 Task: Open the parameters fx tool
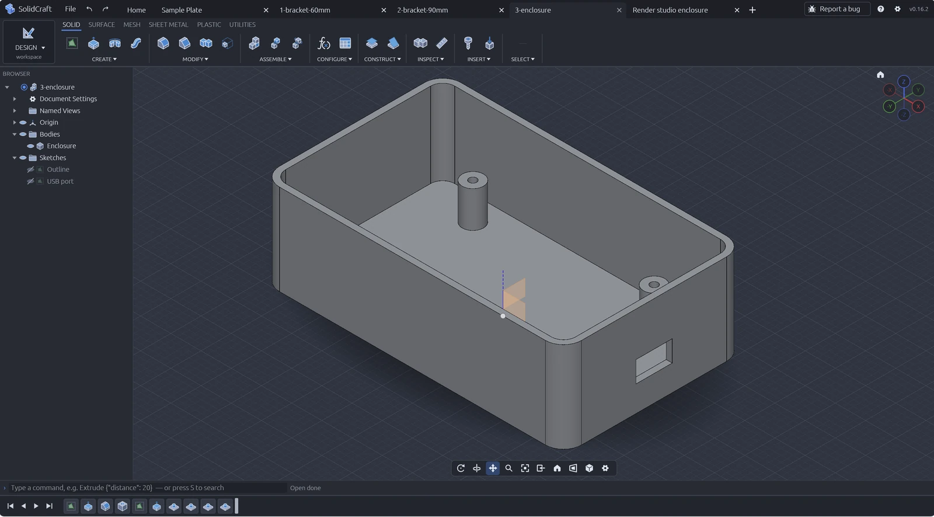(324, 43)
